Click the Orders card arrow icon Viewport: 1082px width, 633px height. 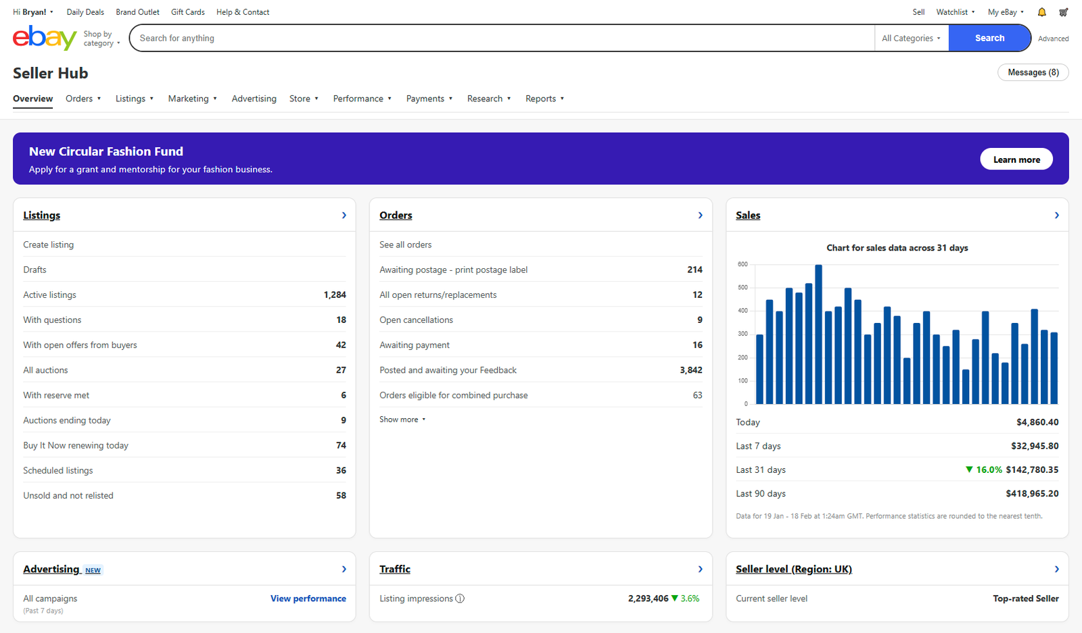point(700,216)
